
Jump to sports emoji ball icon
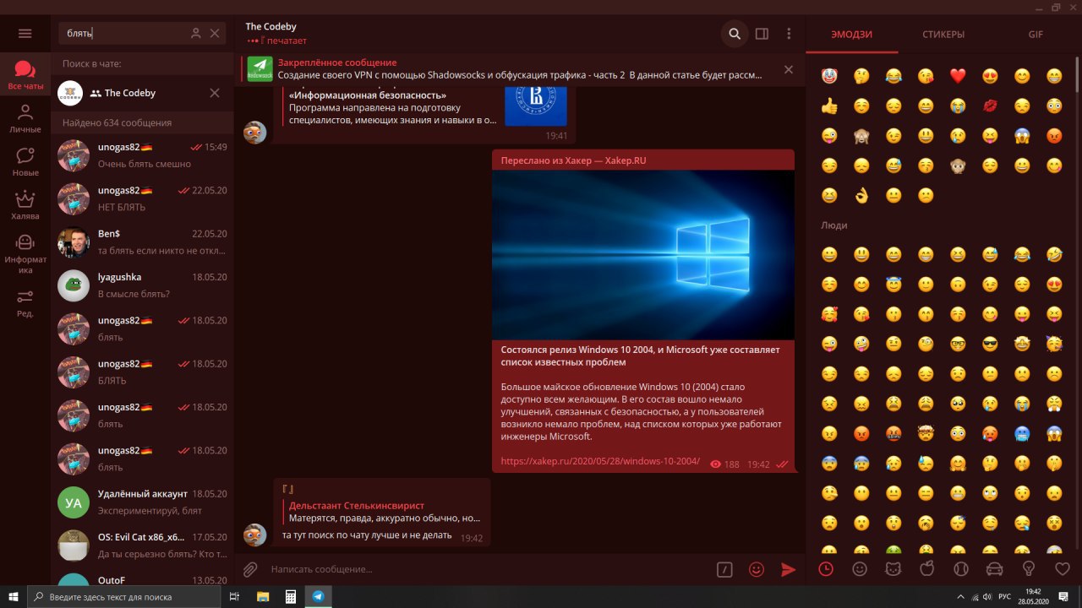click(960, 569)
